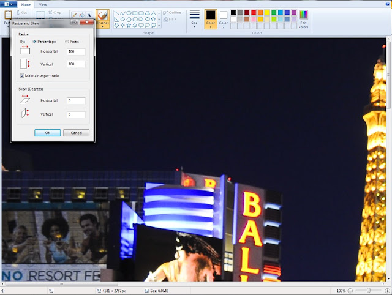Click the zoom out minus icon
The width and height of the screenshot is (392, 295).
tap(350, 291)
